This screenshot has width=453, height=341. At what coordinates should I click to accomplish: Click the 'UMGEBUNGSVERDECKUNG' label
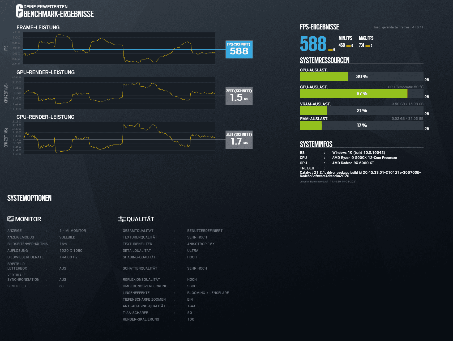[x=145, y=286]
